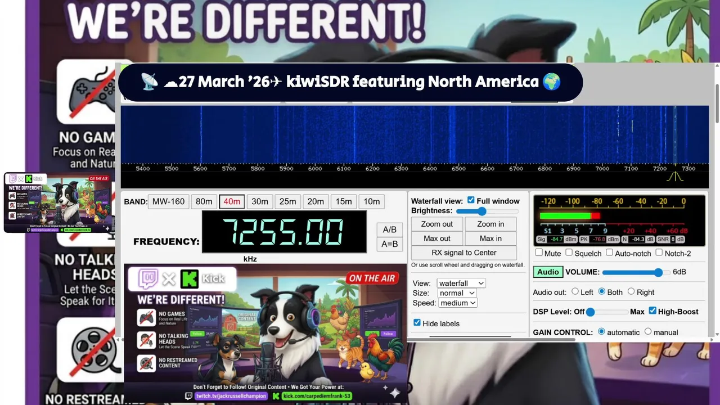The width and height of the screenshot is (720, 405).
Task: Choose the 20m band
Action: pos(316,201)
